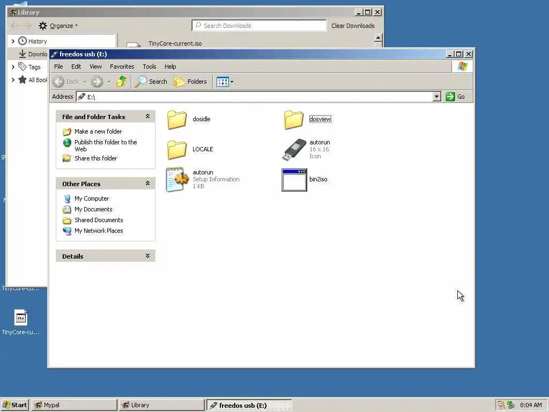Open the dosview folder icon
Viewport: 549px width, 412px height.
(x=293, y=120)
